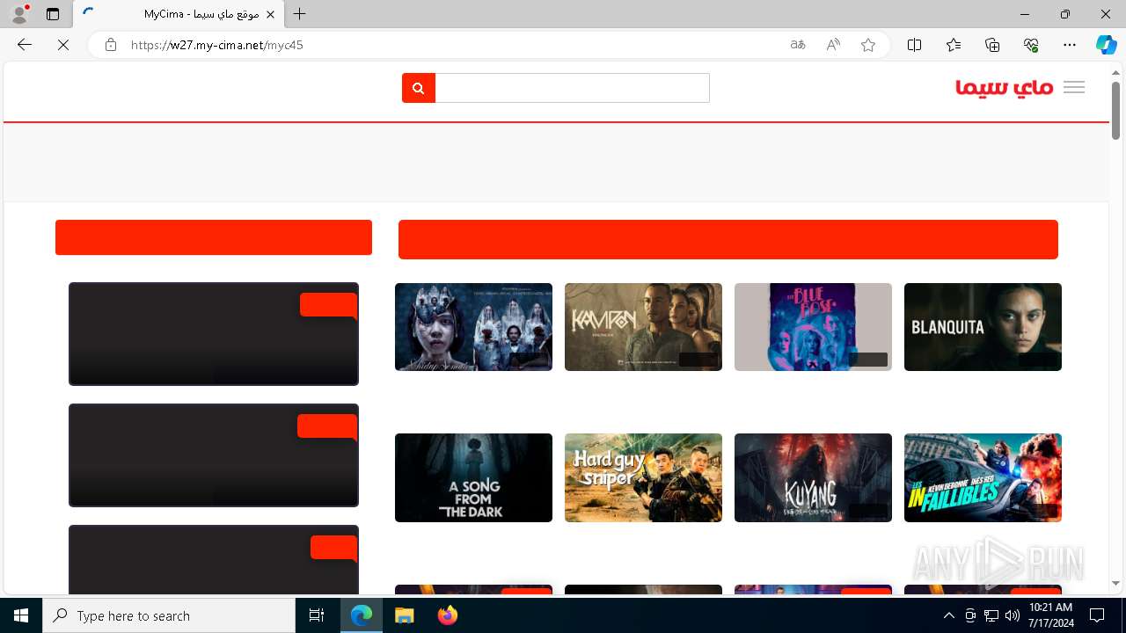Open the Favorites list icon
This screenshot has width=1126, height=633.
click(x=954, y=45)
